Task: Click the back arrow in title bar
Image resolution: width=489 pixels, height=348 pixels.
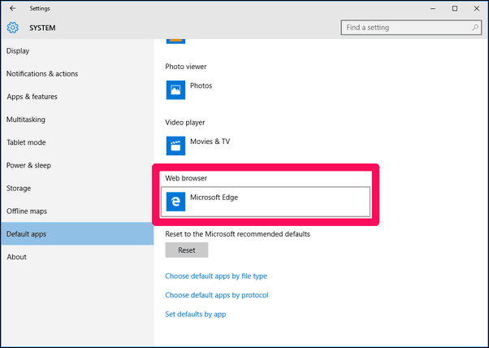Action: pos(12,8)
